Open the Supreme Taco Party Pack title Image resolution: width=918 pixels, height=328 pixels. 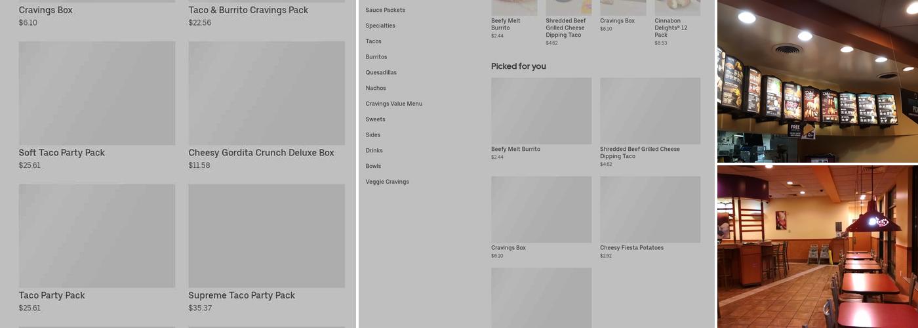[x=241, y=295]
